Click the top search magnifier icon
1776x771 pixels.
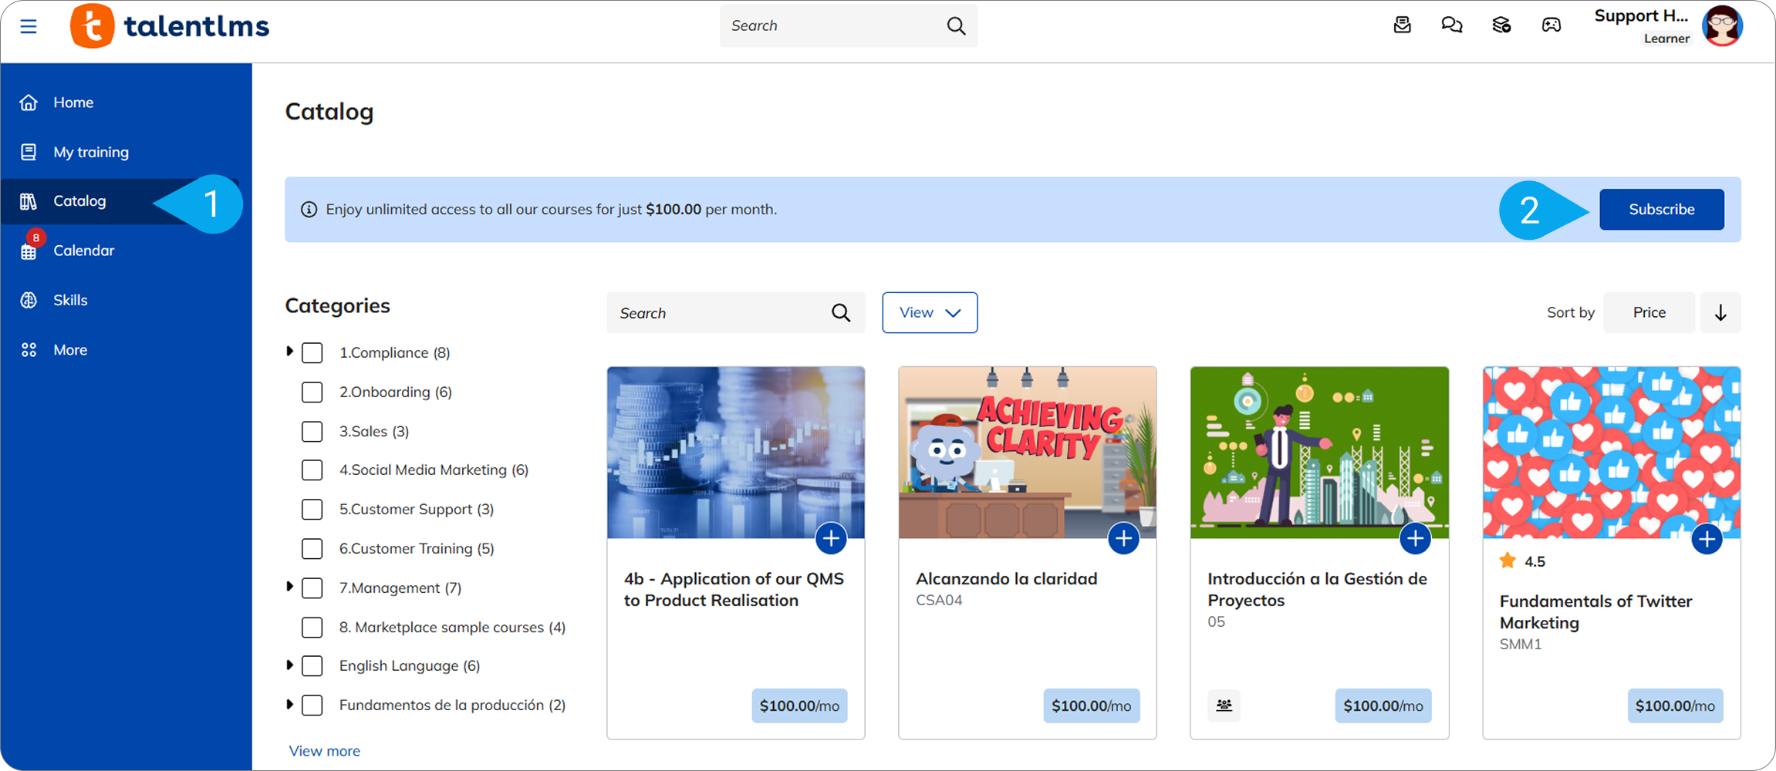tap(956, 25)
